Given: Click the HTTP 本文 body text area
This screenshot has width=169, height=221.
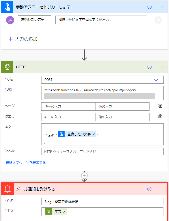Looking at the screenshot, I should click(102, 134).
